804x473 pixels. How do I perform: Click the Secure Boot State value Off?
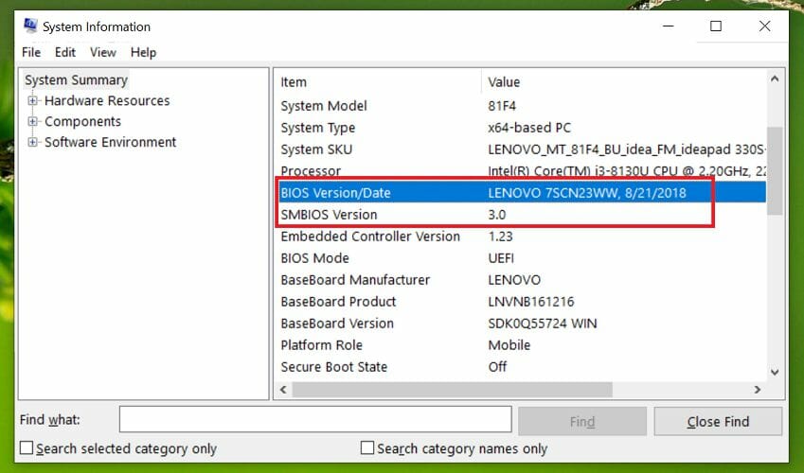click(497, 367)
